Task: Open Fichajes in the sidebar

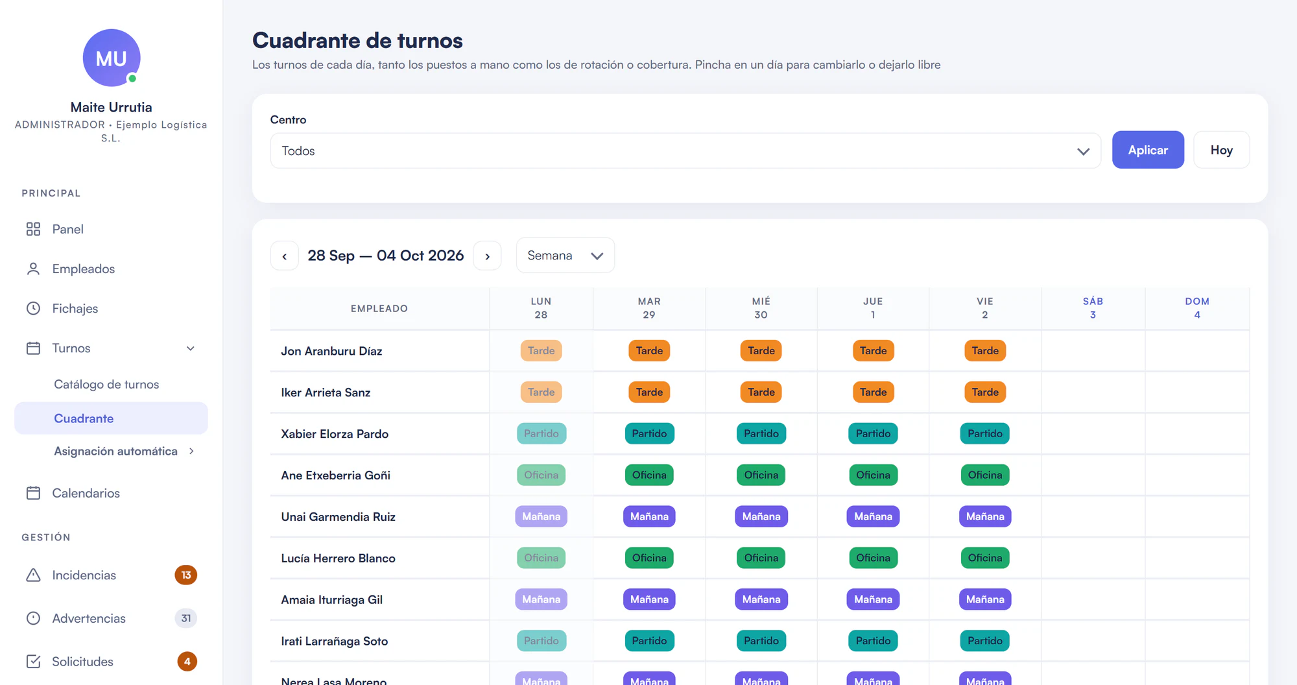Action: click(x=75, y=308)
